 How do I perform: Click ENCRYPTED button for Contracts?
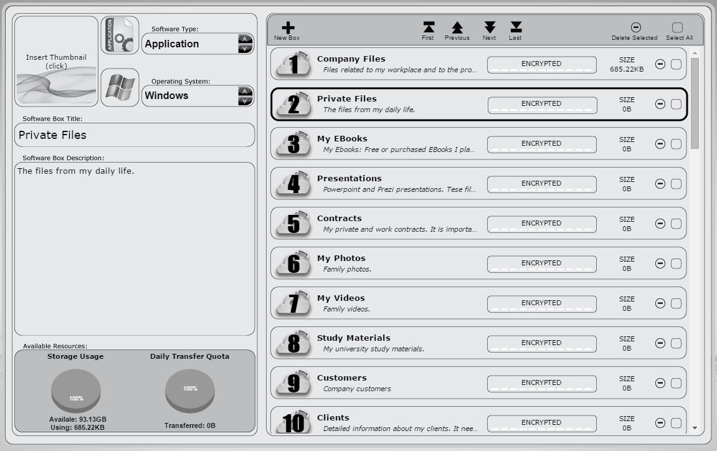pyautogui.click(x=542, y=224)
